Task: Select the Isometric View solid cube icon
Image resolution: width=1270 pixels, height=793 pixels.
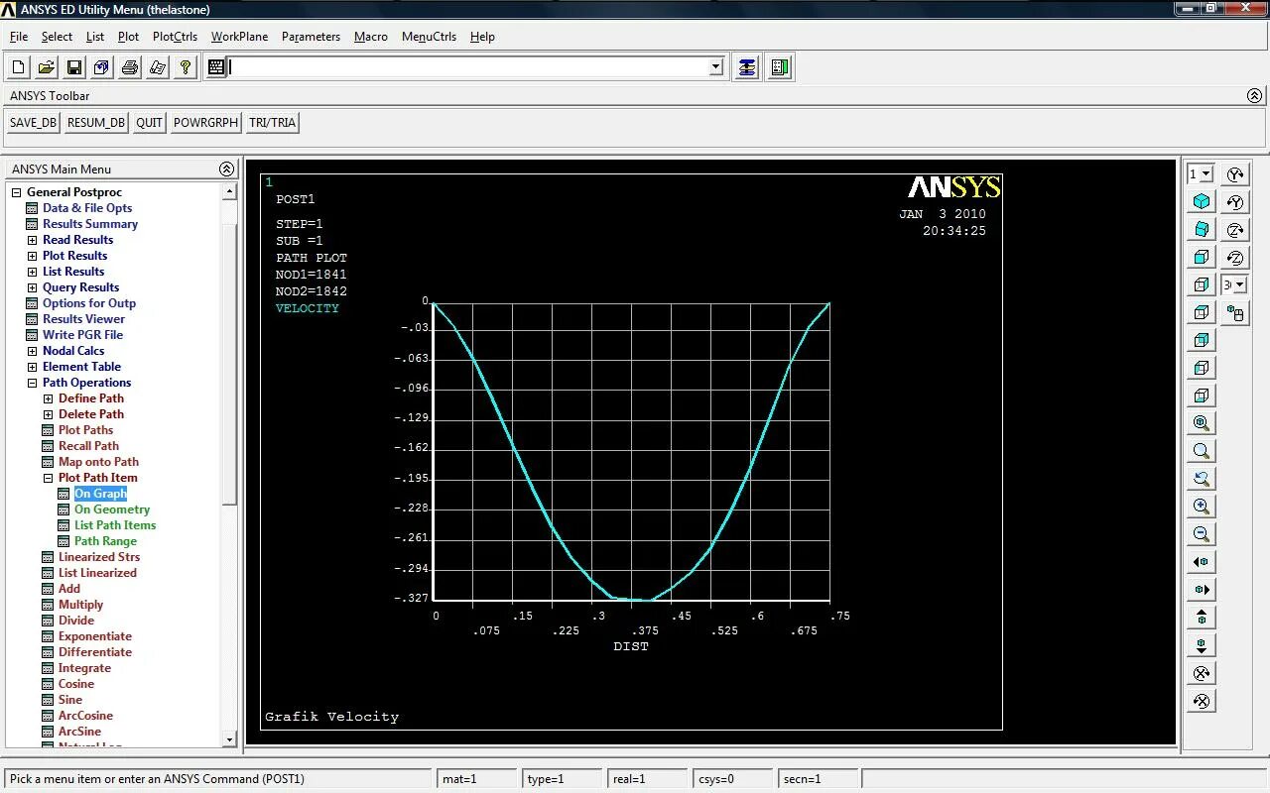Action: tap(1202, 201)
